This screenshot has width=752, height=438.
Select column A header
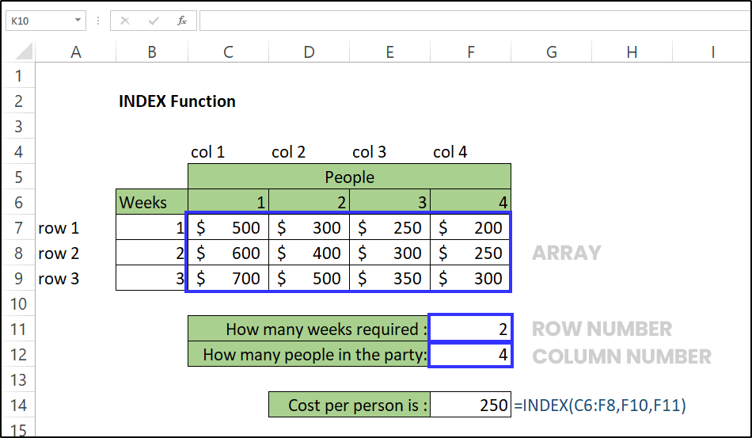[x=75, y=51]
